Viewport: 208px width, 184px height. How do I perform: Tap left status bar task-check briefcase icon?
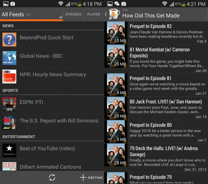[x=12, y=4]
